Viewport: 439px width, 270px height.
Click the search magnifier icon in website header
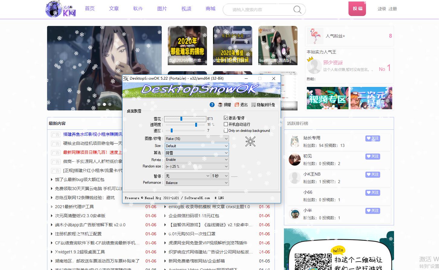pyautogui.click(x=297, y=10)
